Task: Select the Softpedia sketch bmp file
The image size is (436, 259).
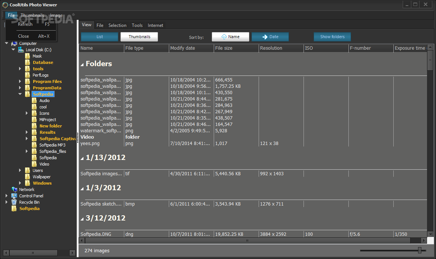Action: [x=253, y=204]
